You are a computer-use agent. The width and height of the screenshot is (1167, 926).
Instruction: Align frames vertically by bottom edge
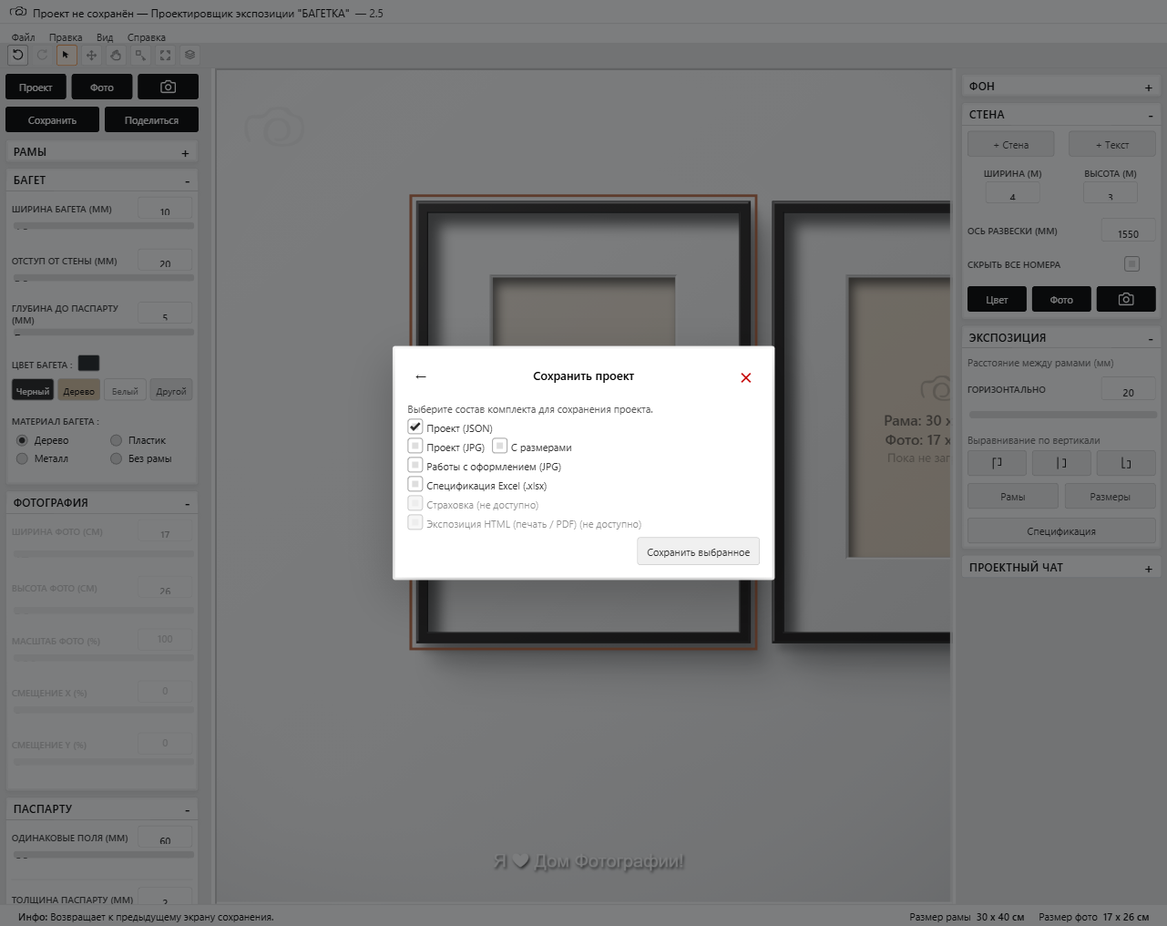1126,463
